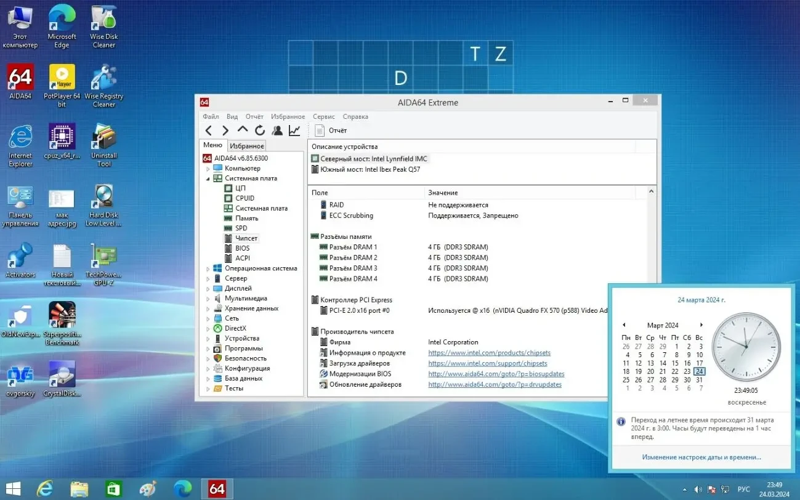Refresh the page with the toolbar refresh icon
The width and height of the screenshot is (800, 500).
[259, 130]
